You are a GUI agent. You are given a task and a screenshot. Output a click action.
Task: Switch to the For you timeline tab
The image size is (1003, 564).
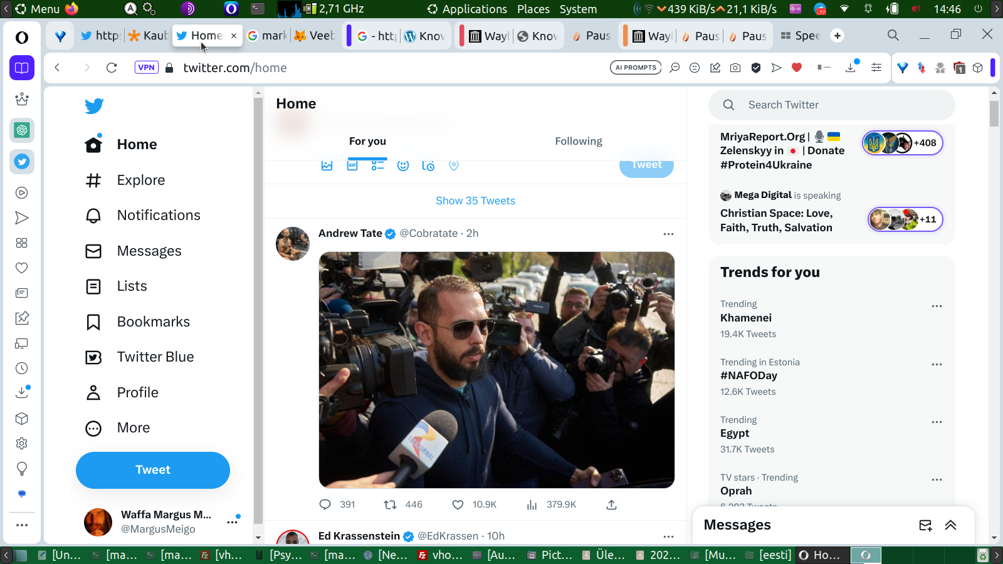click(x=367, y=142)
